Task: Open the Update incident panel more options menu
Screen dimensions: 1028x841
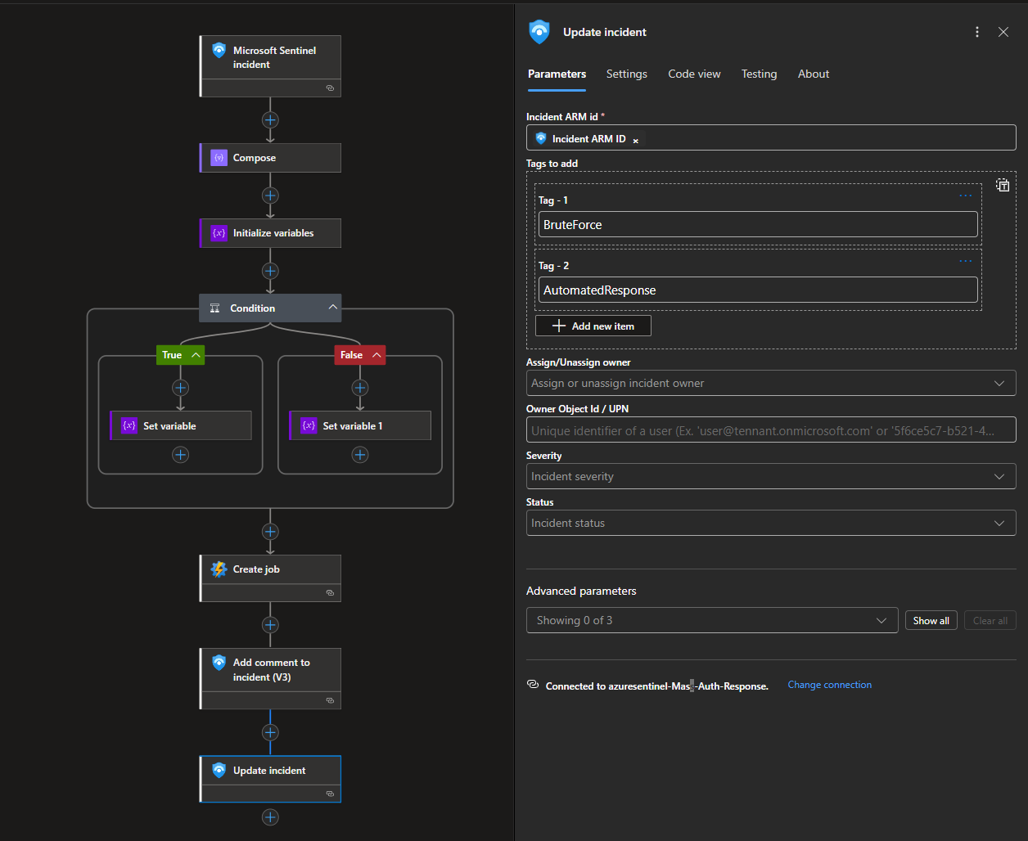Action: coord(977,32)
